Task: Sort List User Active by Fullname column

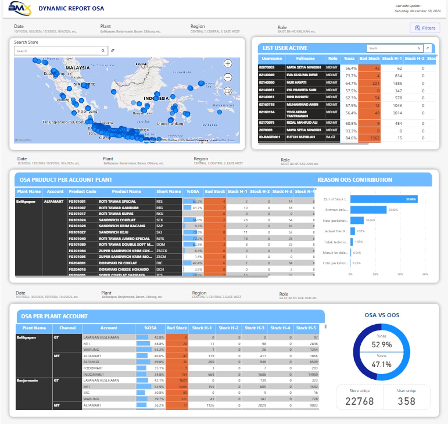Action: (x=305, y=58)
